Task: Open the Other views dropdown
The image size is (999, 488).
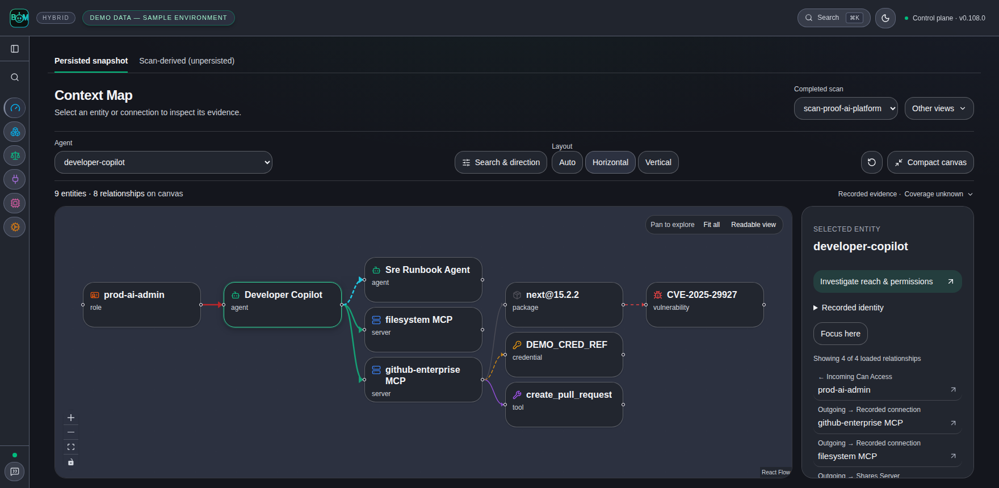Action: click(x=939, y=108)
